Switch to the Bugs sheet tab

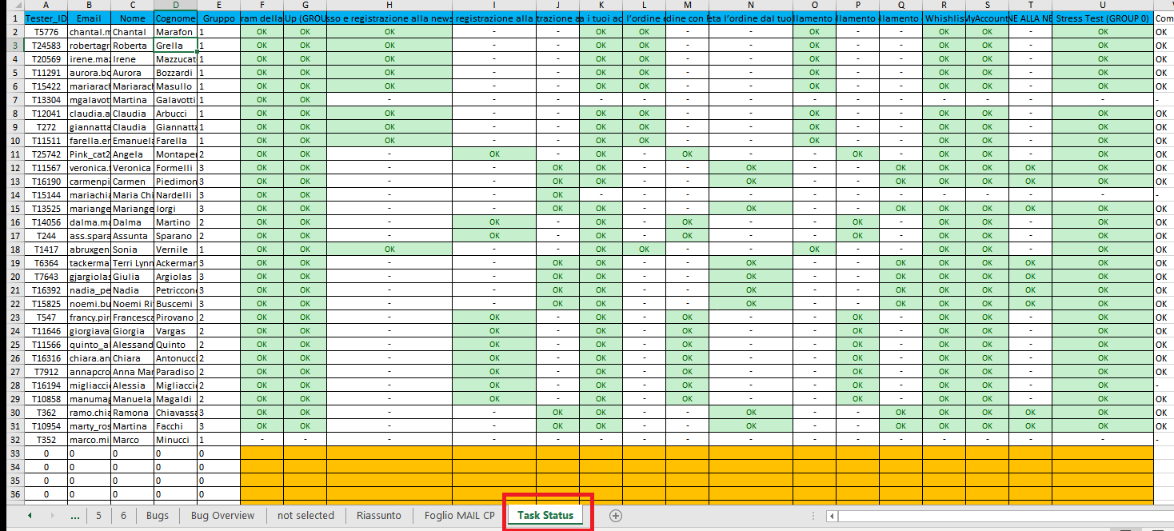(x=158, y=516)
